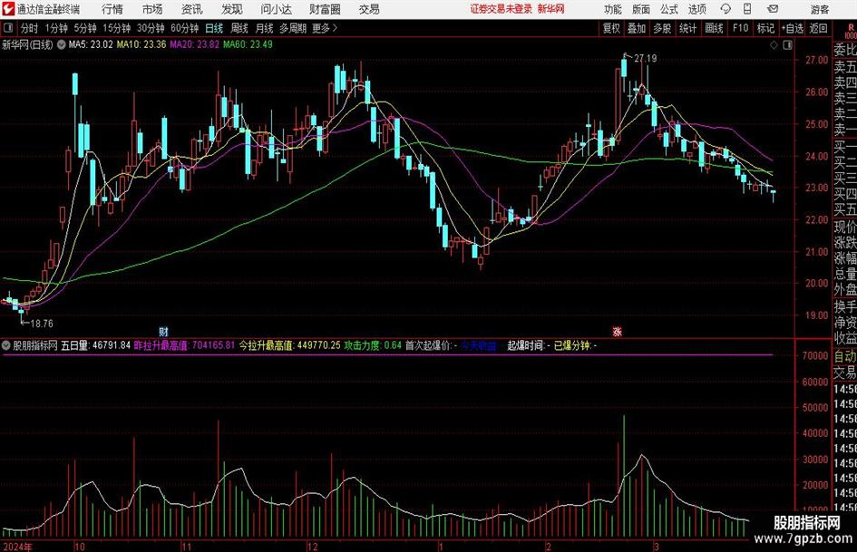Switch to the 1分钟 period
Image resolution: width=857 pixels, height=552 pixels.
tap(56, 28)
